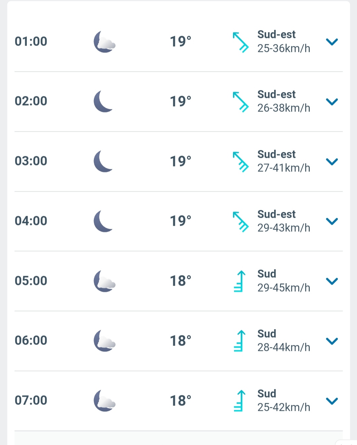Expand the 02:00 hourly row chevron
This screenshot has height=445, width=357.
332,102
